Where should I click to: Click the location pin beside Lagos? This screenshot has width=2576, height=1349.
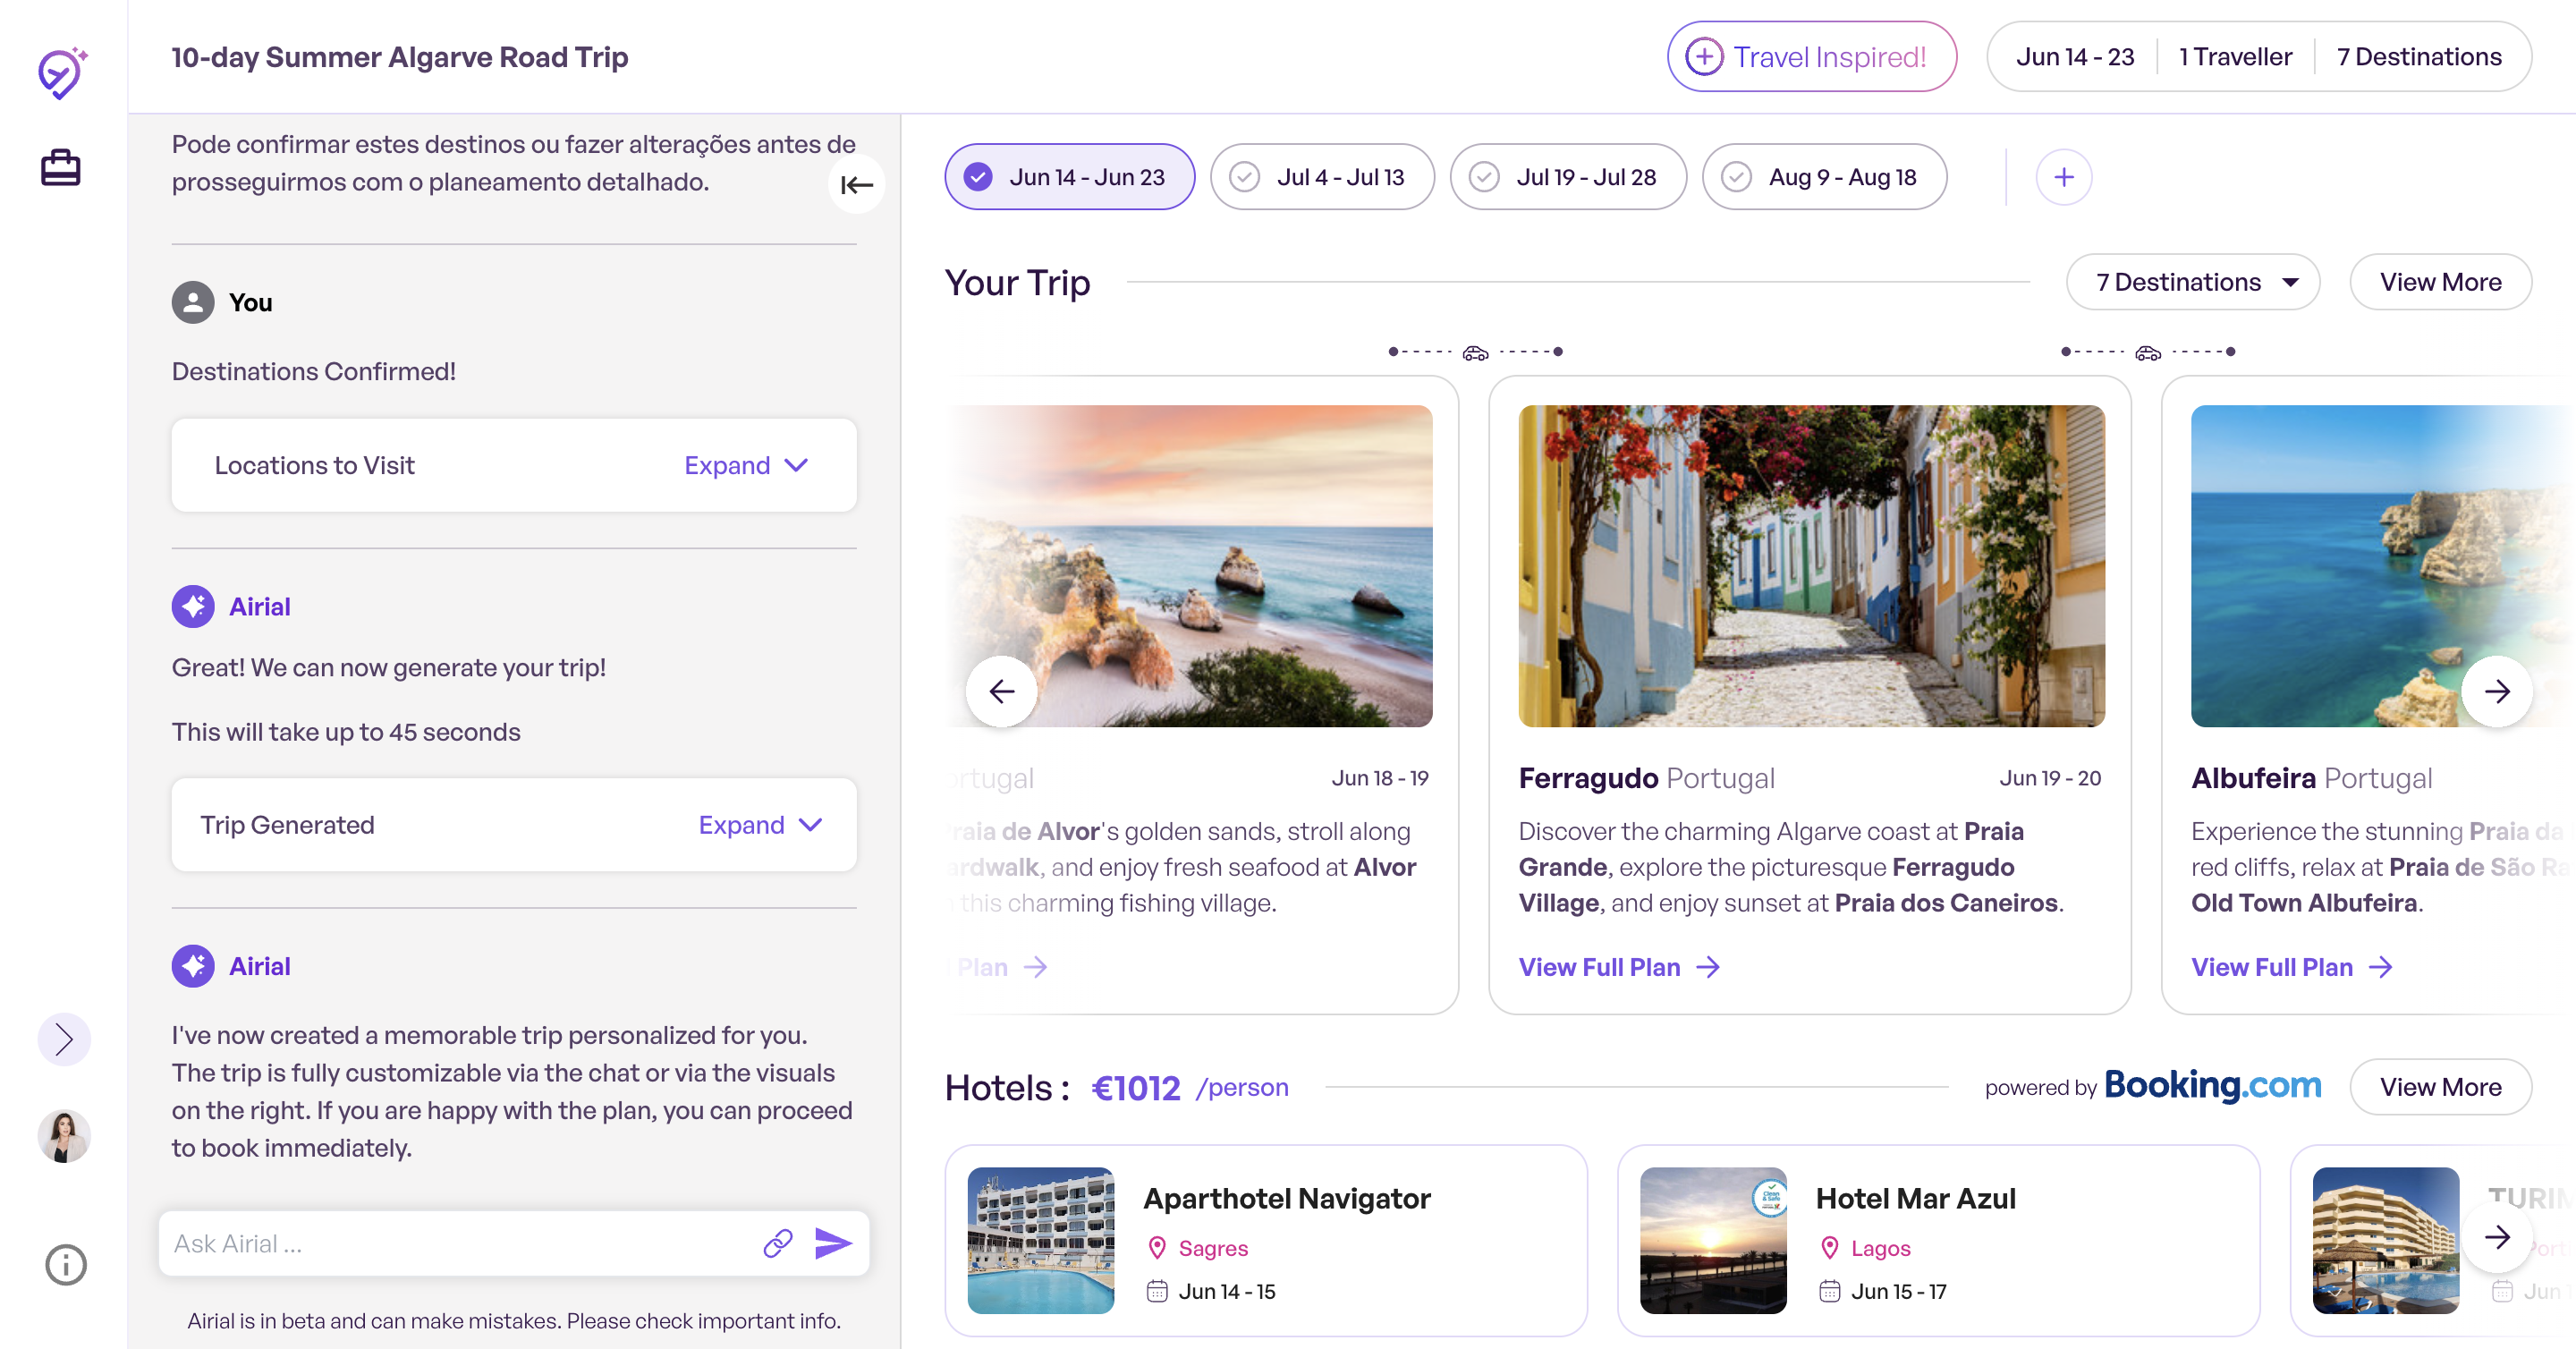[1830, 1248]
